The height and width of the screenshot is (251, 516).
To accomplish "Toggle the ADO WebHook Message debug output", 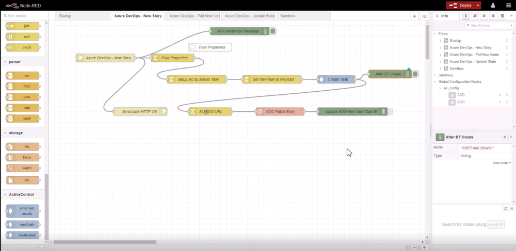I will [x=273, y=31].
